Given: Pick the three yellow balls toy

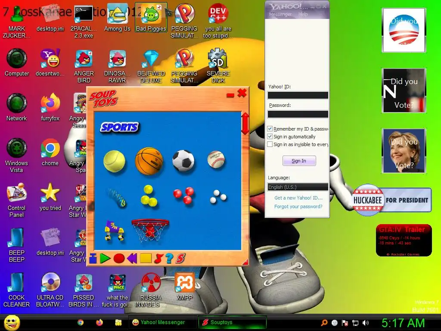Looking at the screenshot, I should pyautogui.click(x=149, y=196).
